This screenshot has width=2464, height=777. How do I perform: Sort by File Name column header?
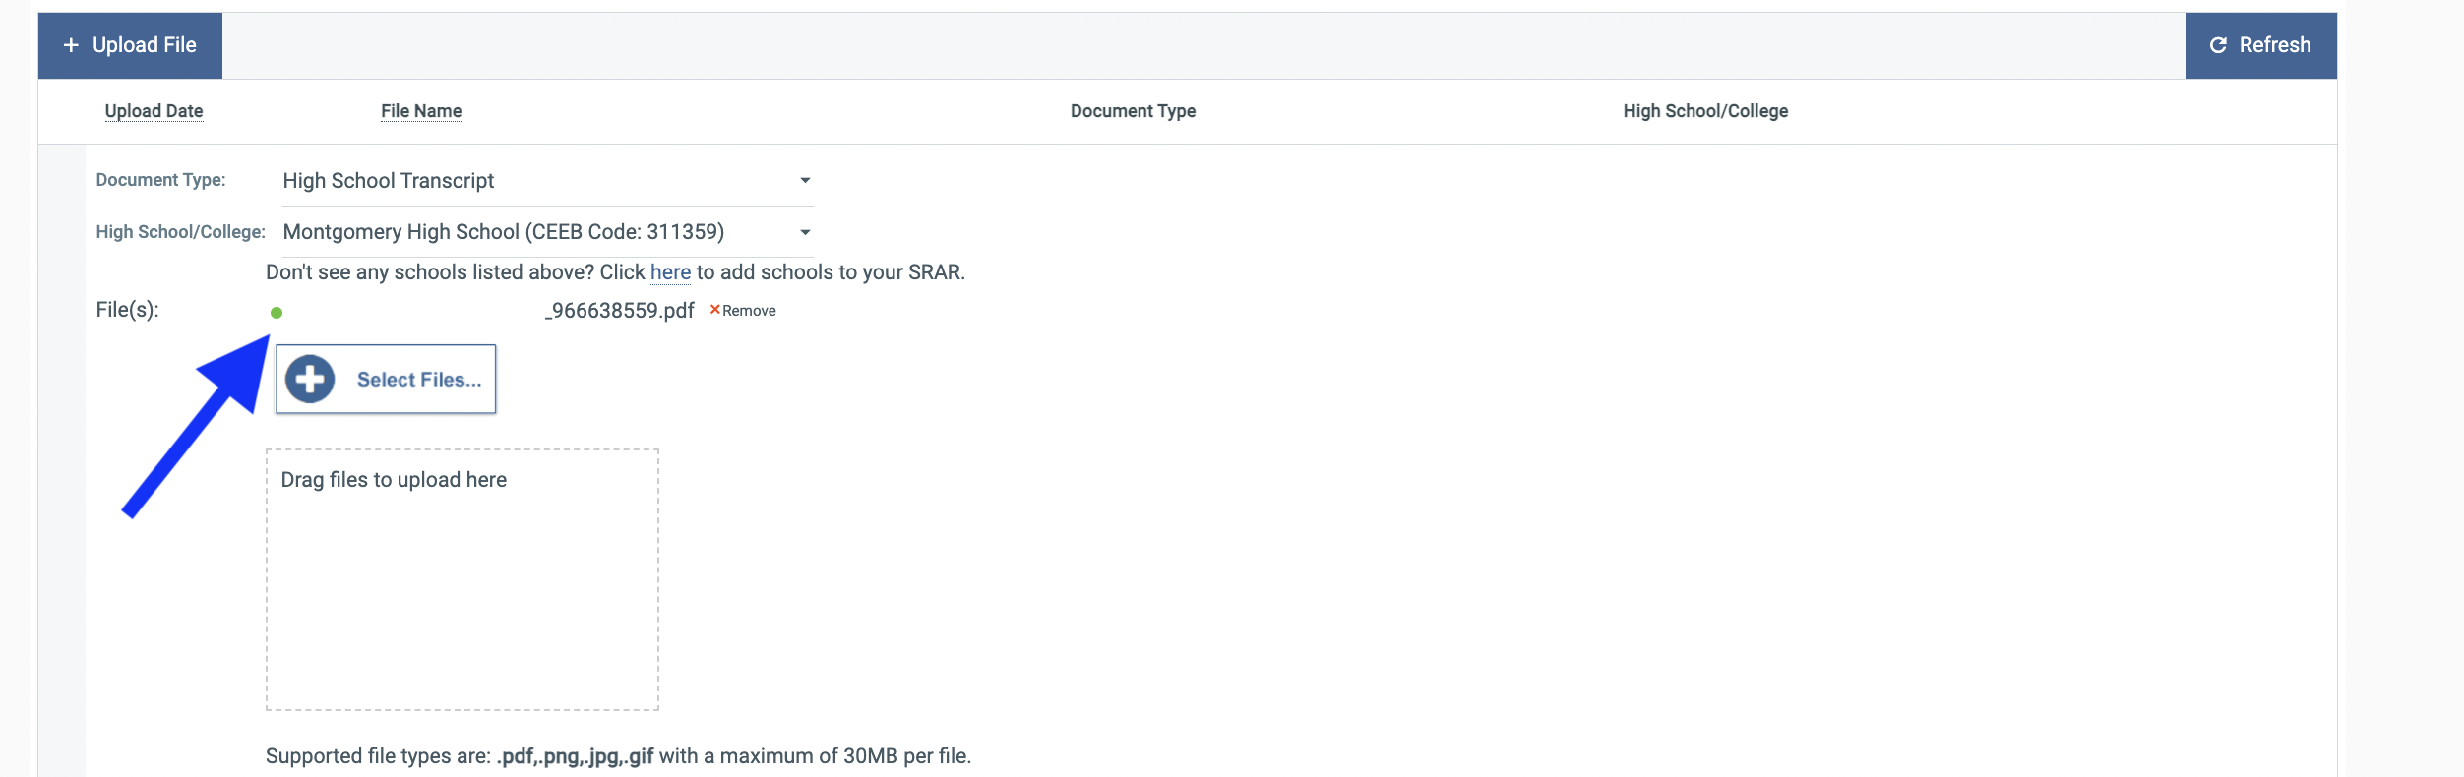(x=421, y=111)
